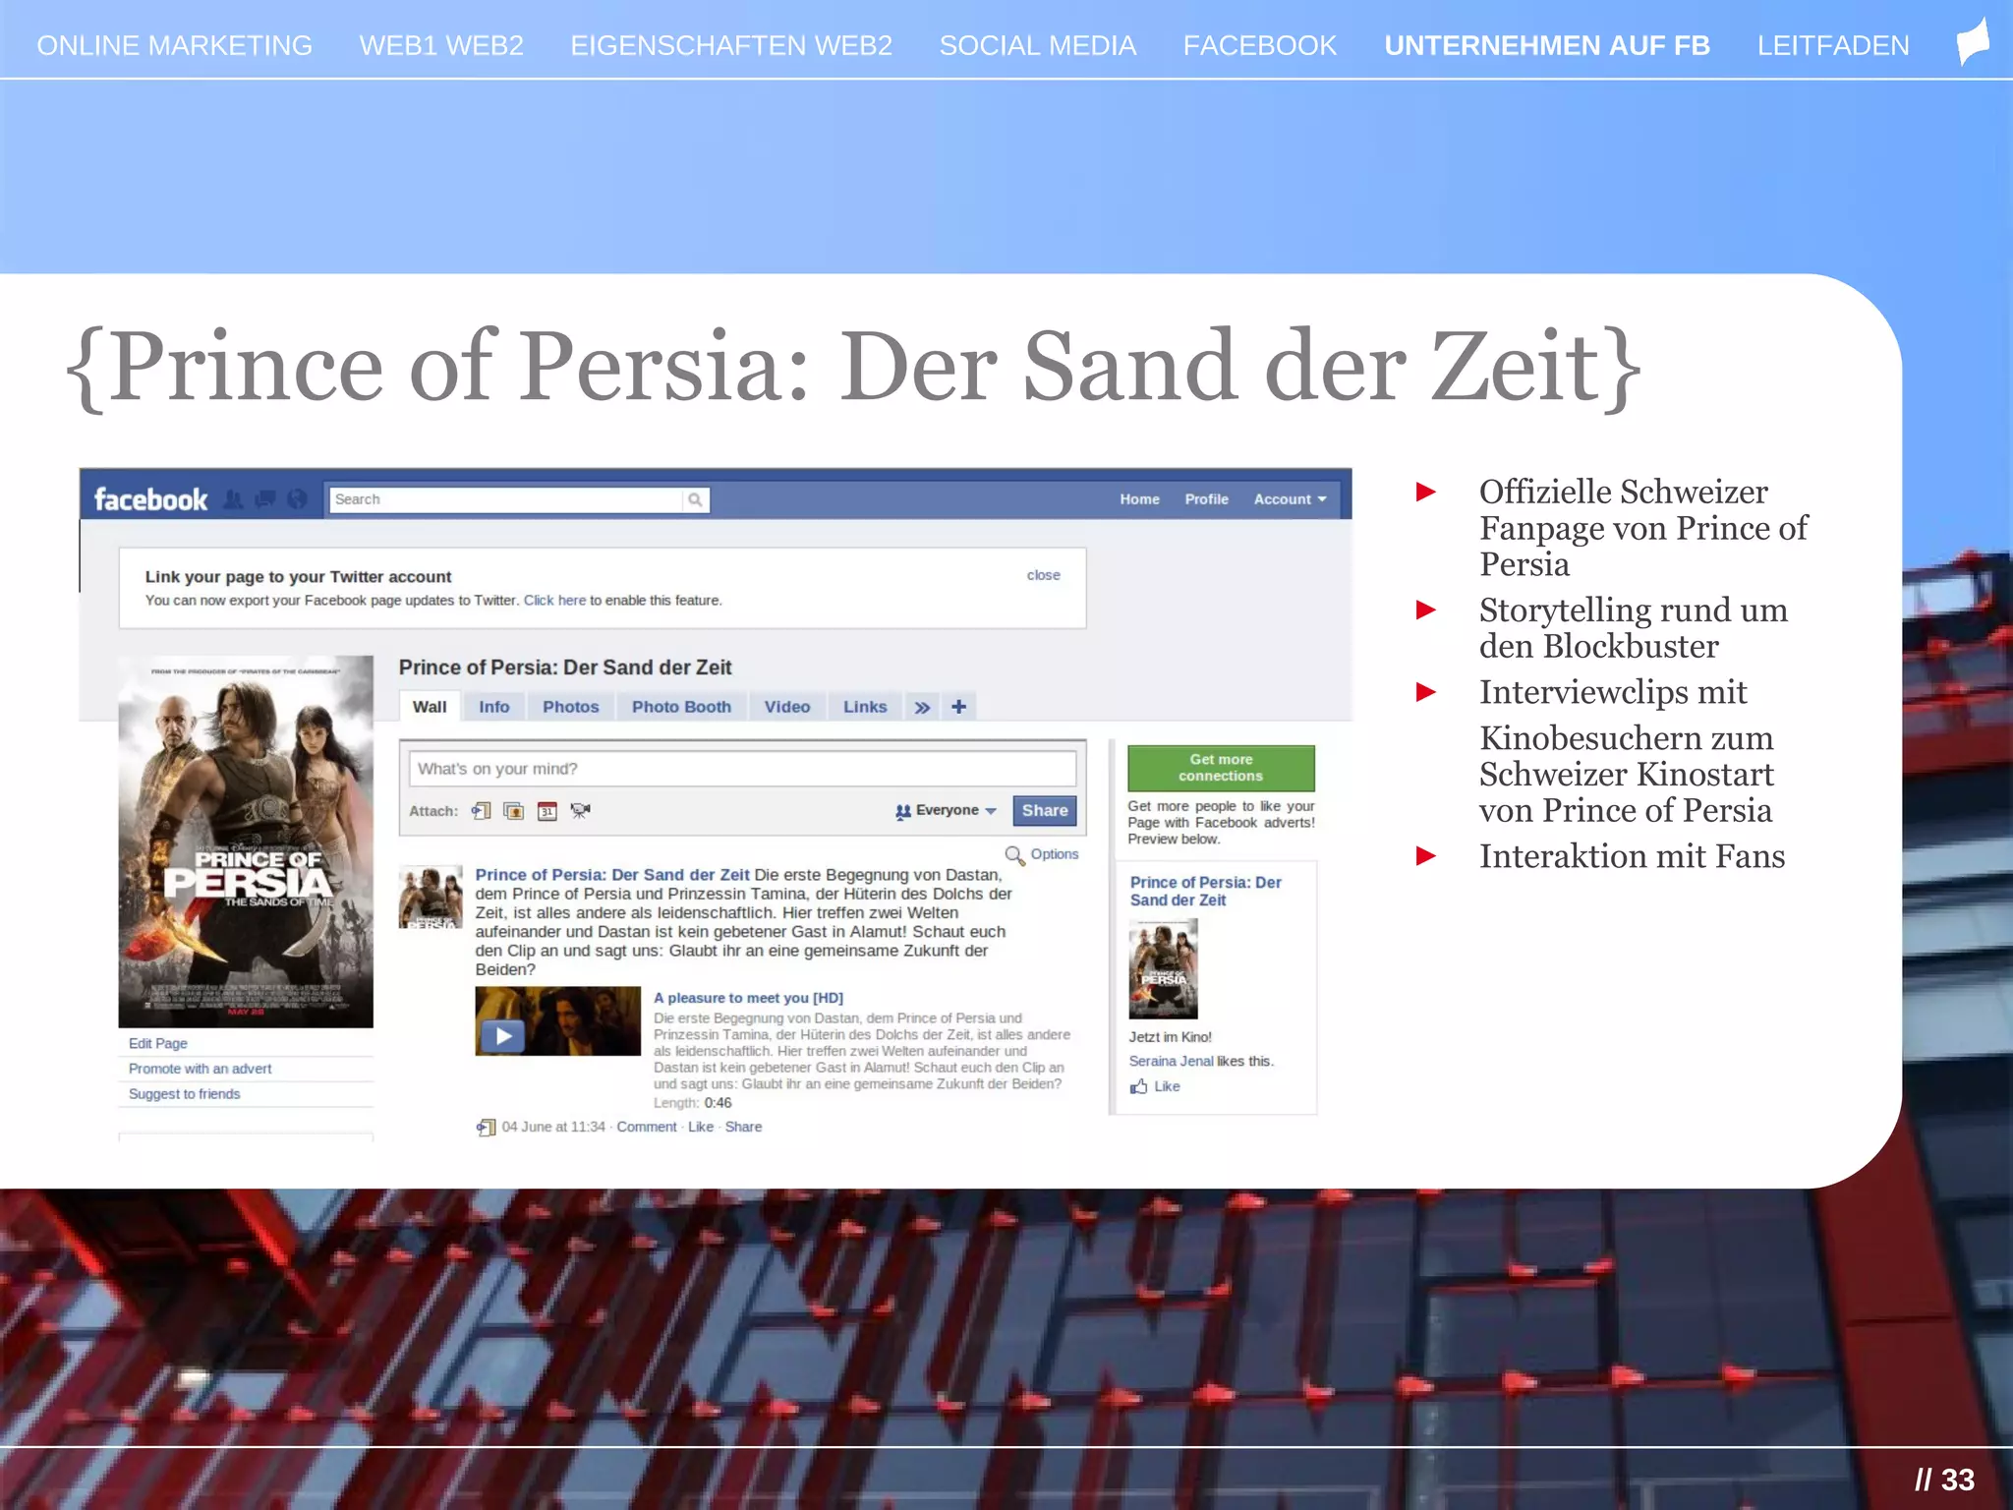This screenshot has width=2013, height=1510.
Task: Go to WEB1 WEB2 section
Action: point(441,45)
